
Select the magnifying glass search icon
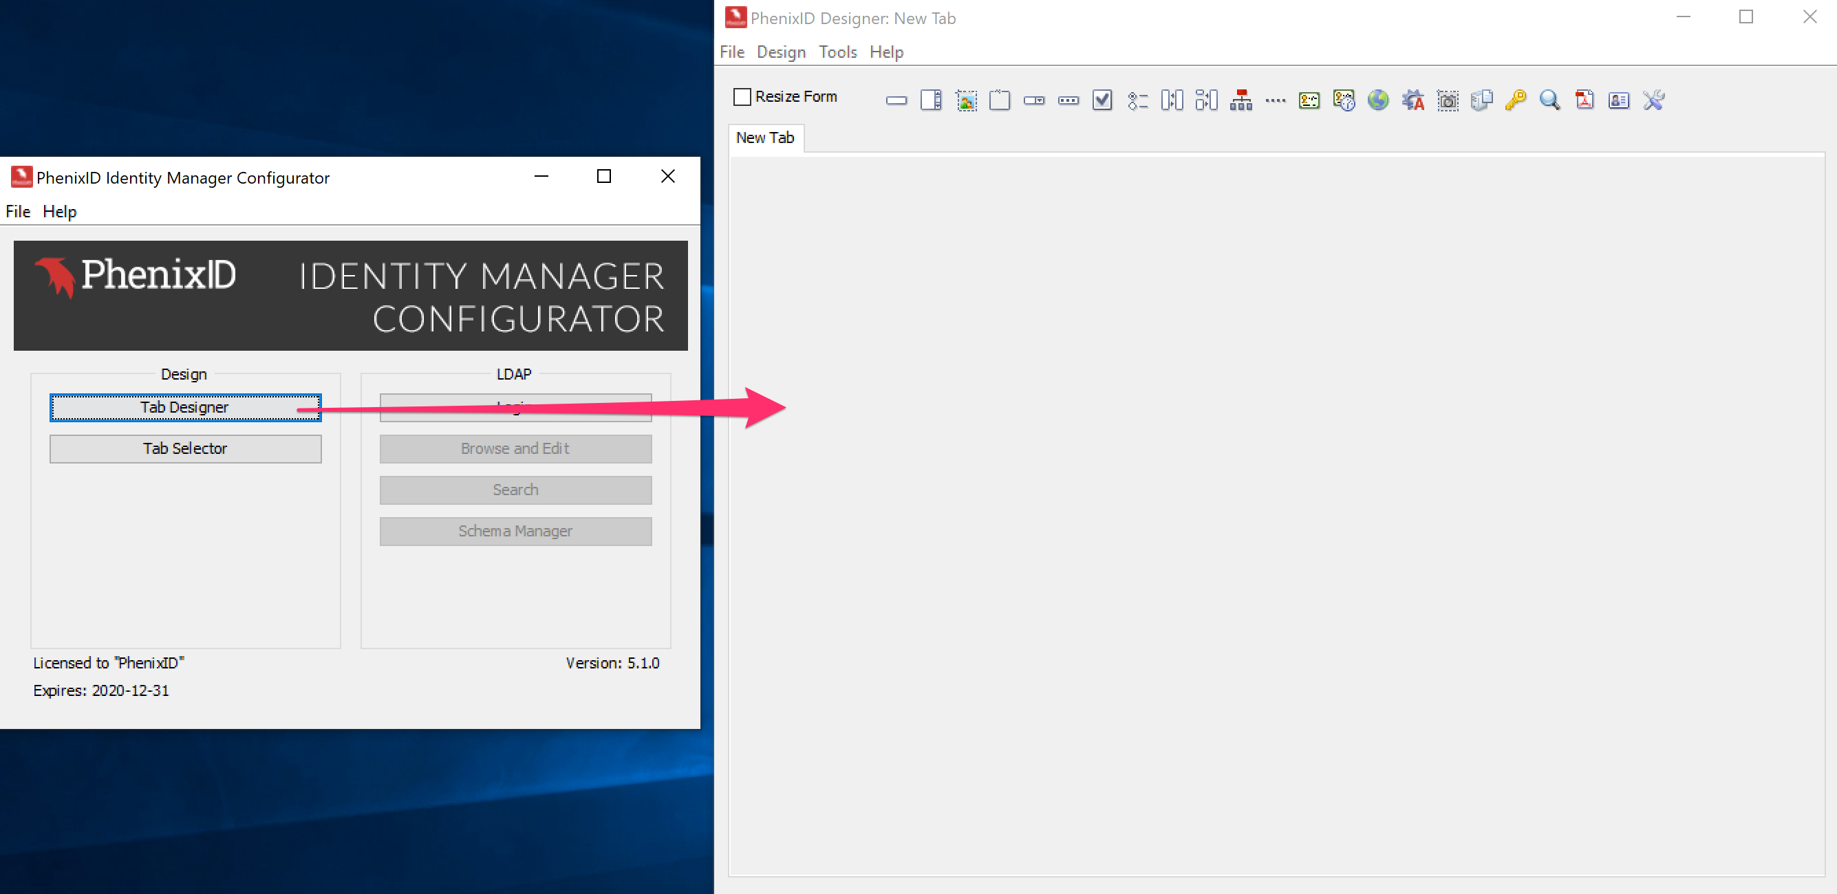click(x=1549, y=100)
